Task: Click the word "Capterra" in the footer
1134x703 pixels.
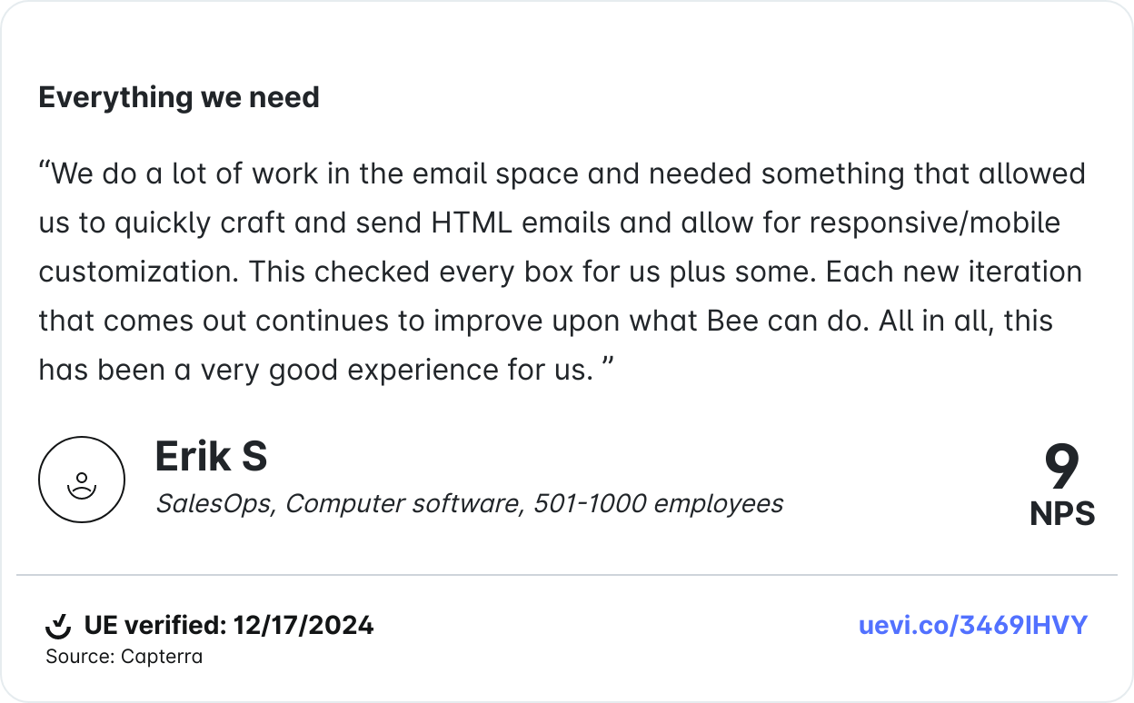Action: [161, 657]
